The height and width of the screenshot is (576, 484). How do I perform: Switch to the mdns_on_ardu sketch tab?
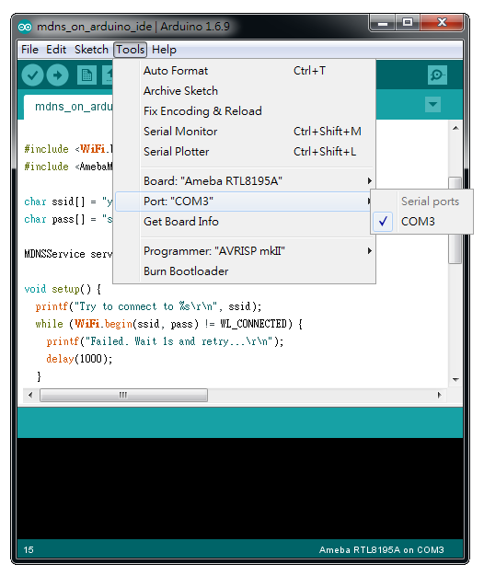pos(69,107)
